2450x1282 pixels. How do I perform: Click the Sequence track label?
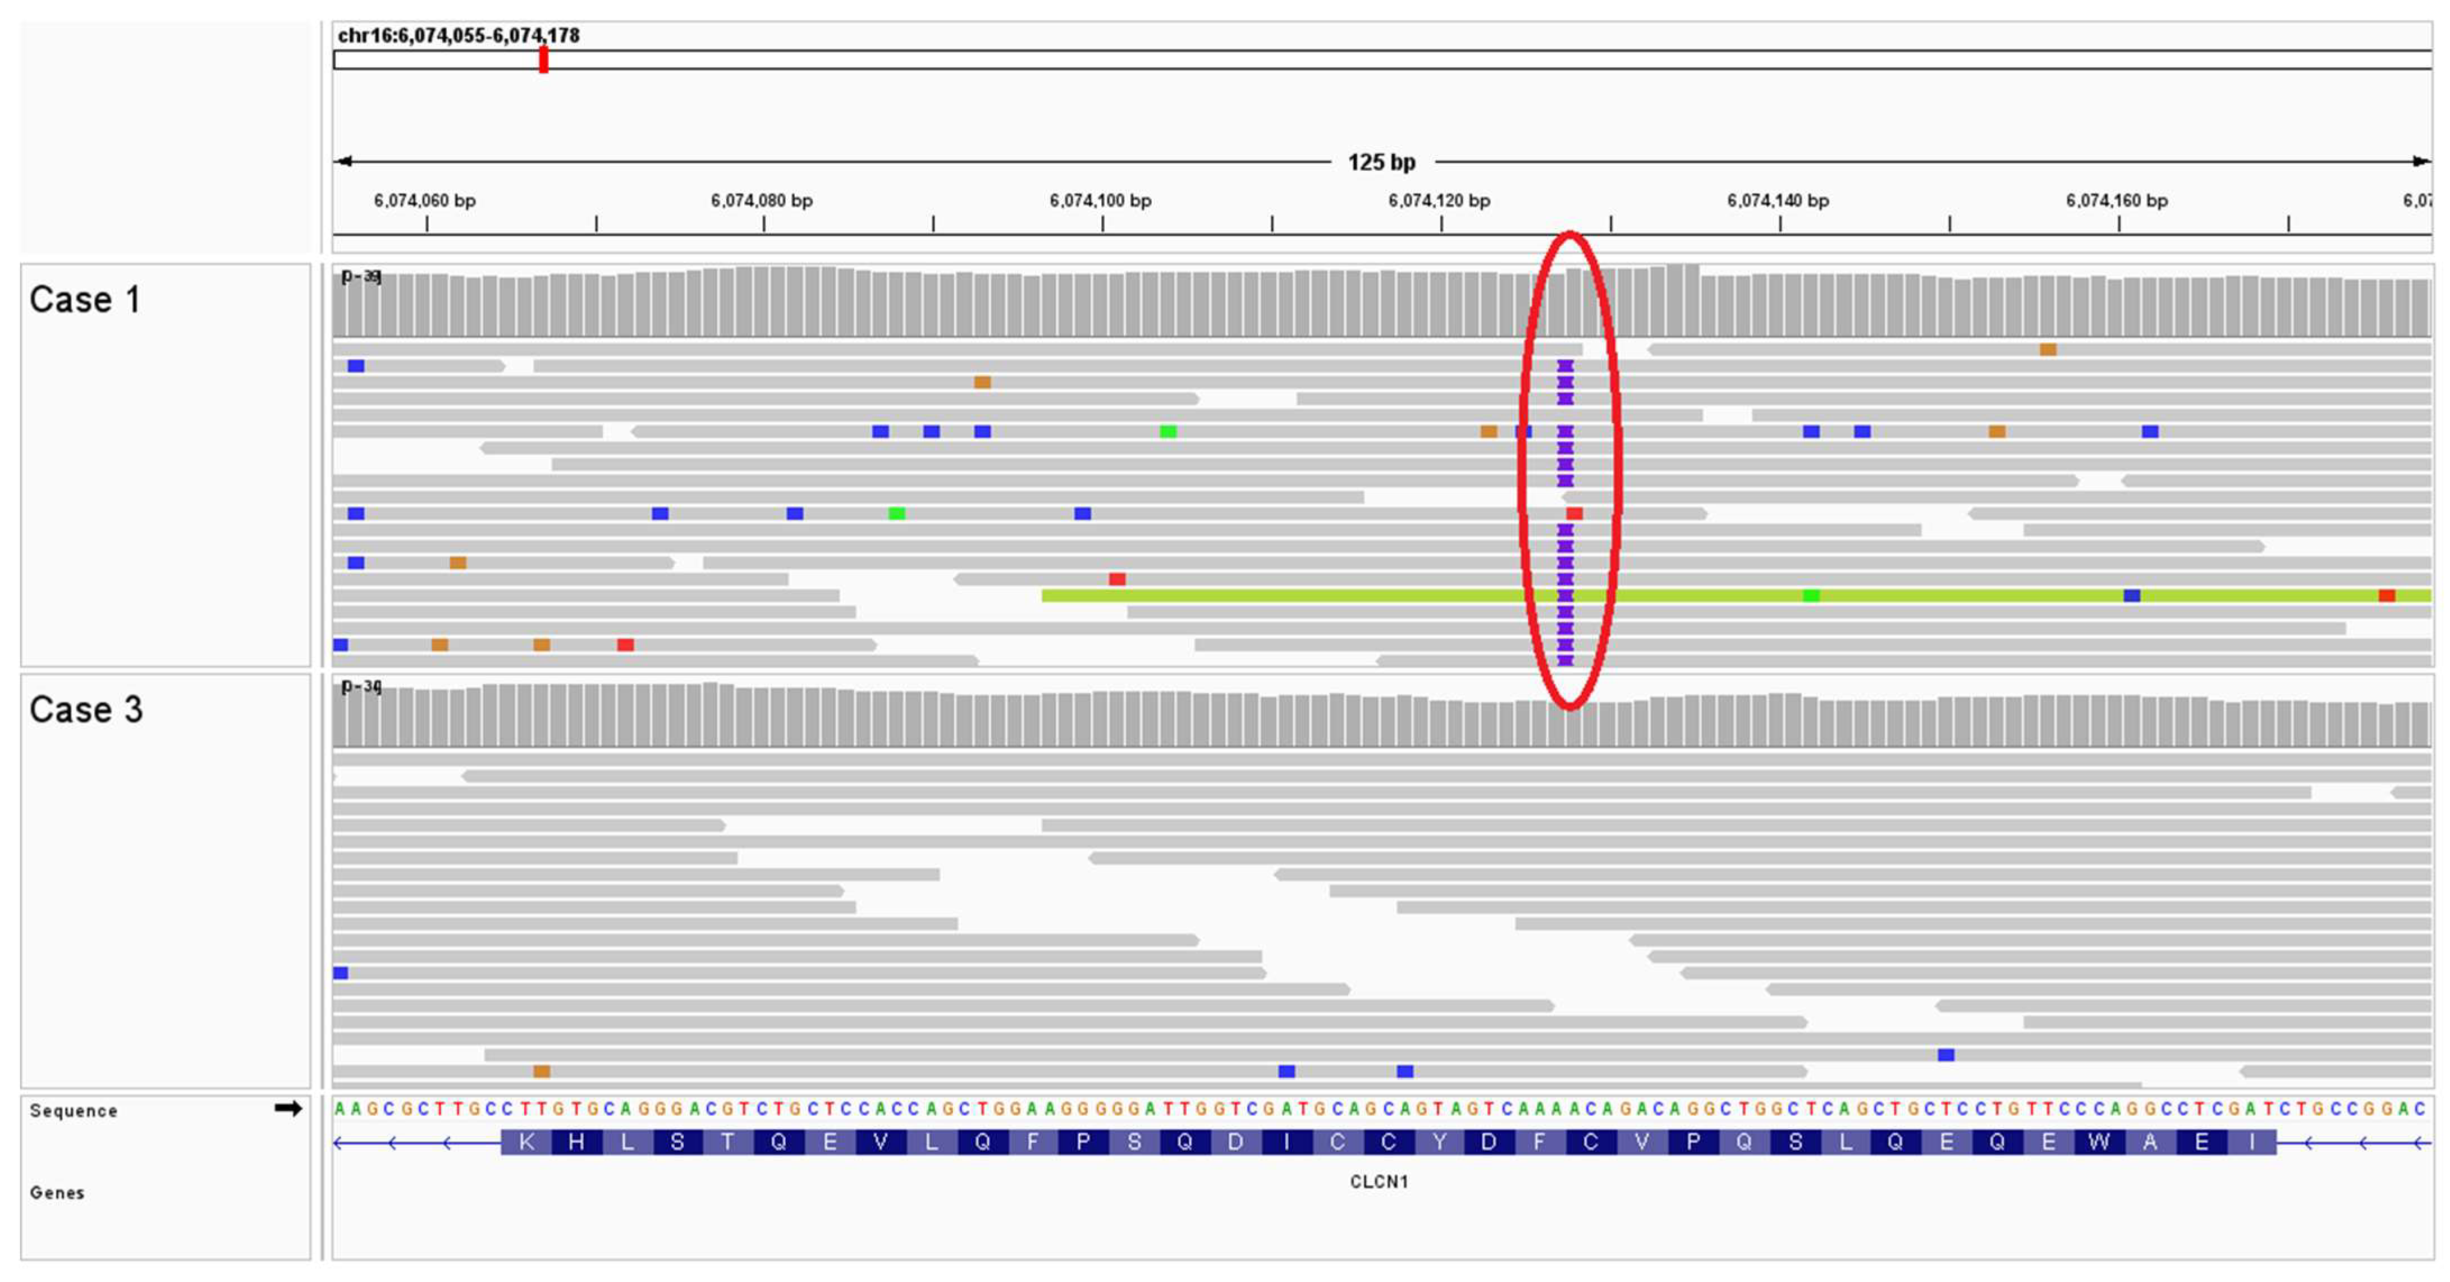click(73, 1111)
